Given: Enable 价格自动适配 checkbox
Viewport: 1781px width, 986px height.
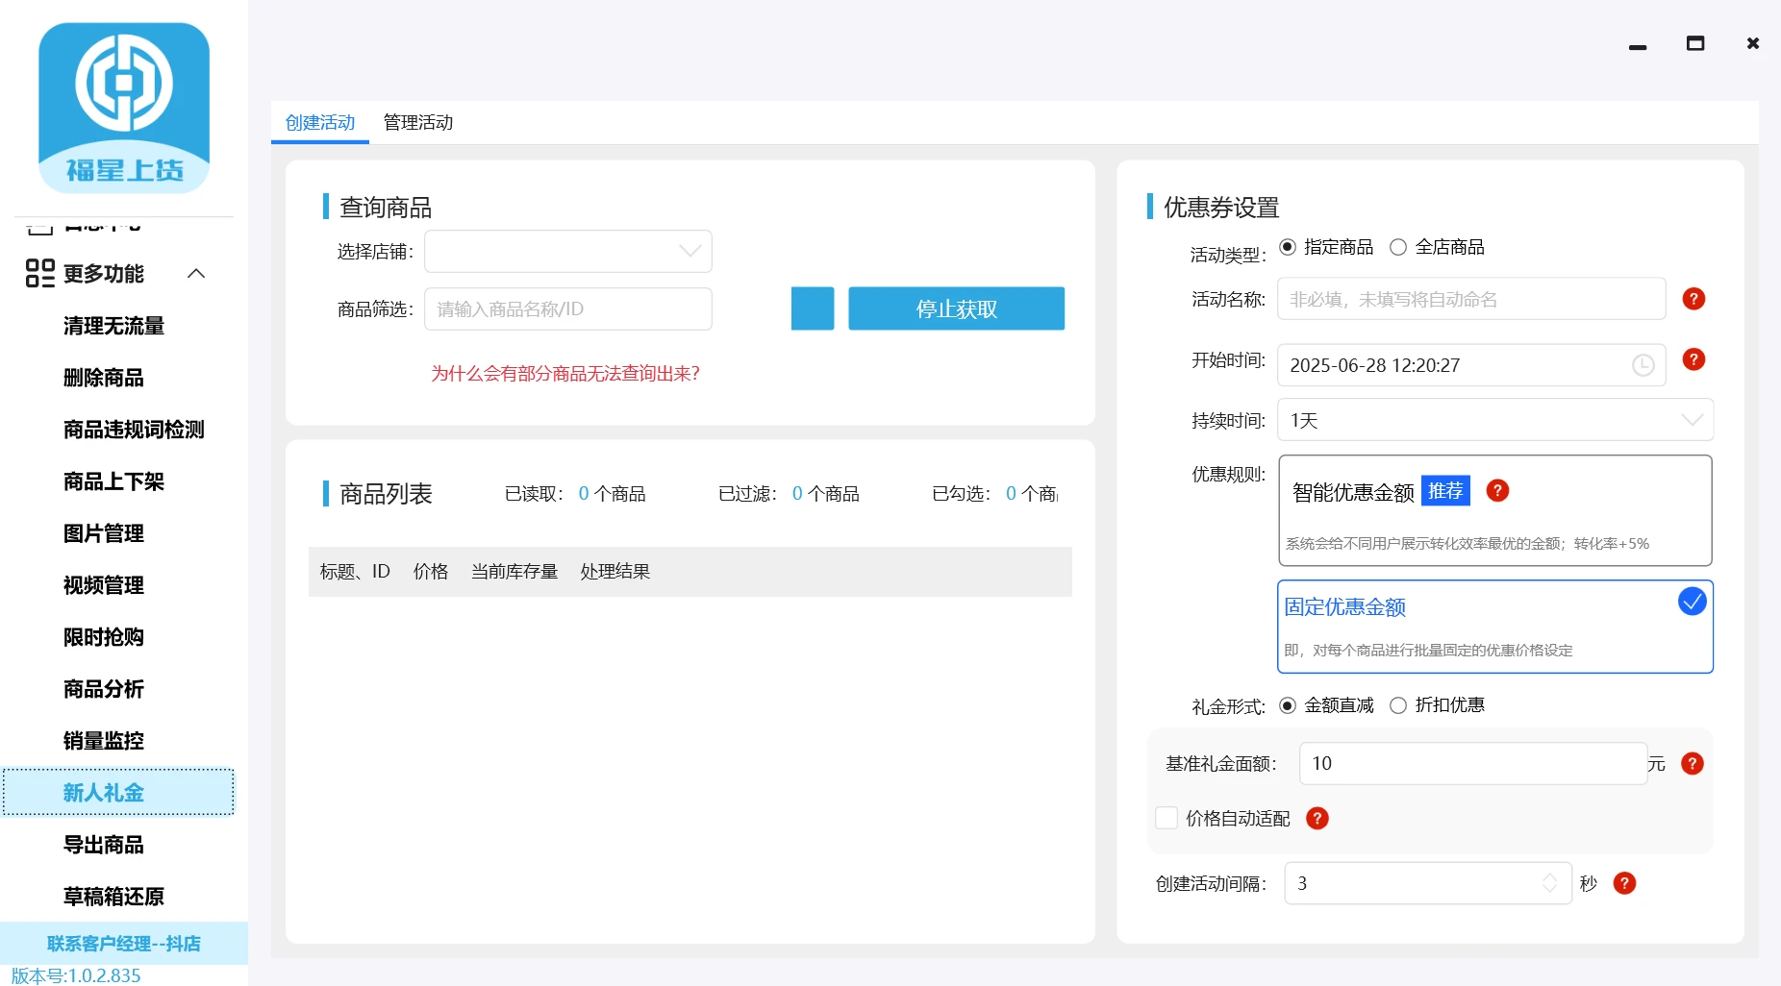Looking at the screenshot, I should click(1166, 818).
